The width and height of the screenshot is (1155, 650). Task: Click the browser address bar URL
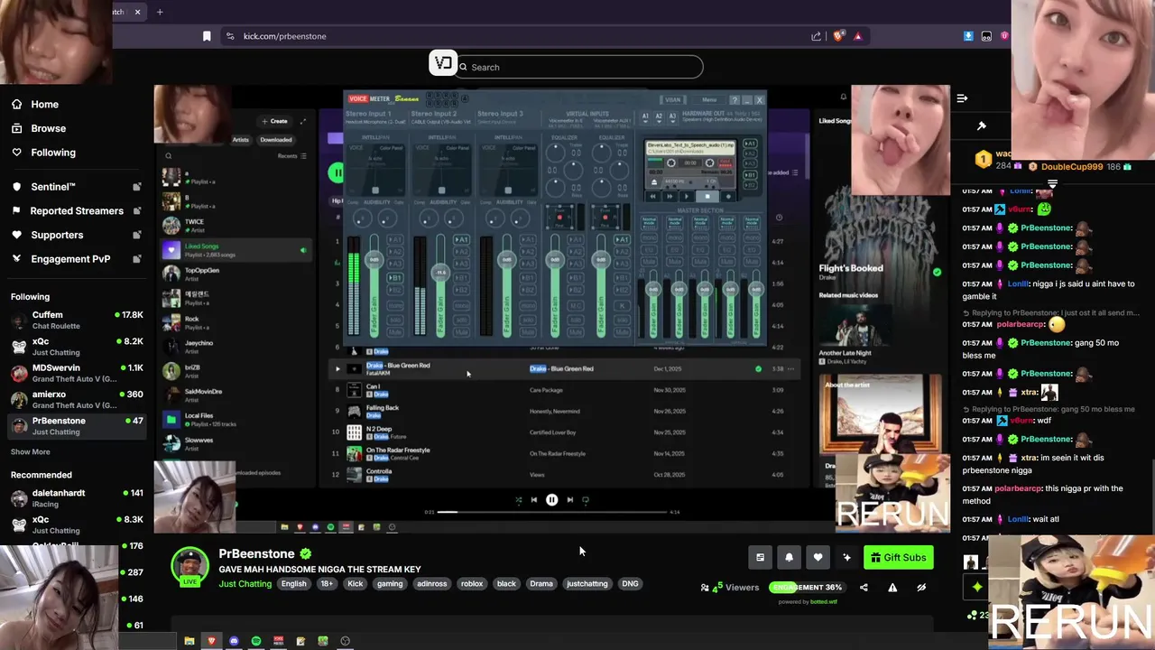pos(285,36)
